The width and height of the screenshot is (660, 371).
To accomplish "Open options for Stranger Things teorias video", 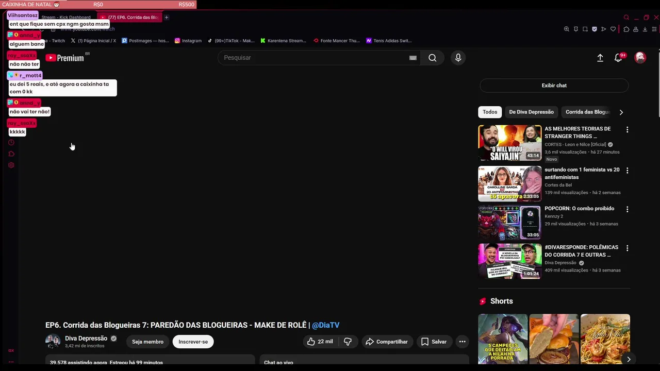I will tap(627, 130).
